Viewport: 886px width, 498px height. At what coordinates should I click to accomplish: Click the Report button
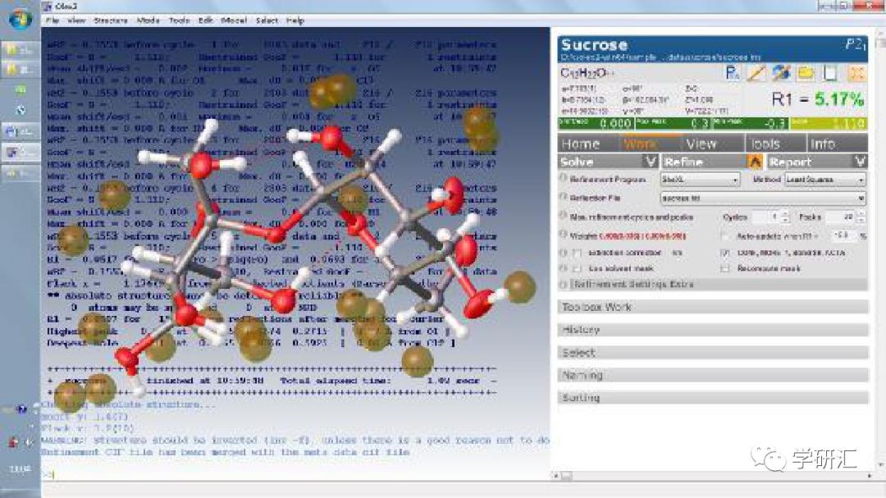pyautogui.click(x=810, y=162)
